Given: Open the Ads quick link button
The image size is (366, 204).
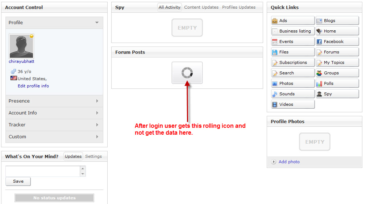Looking at the screenshot, I should 293,21.
